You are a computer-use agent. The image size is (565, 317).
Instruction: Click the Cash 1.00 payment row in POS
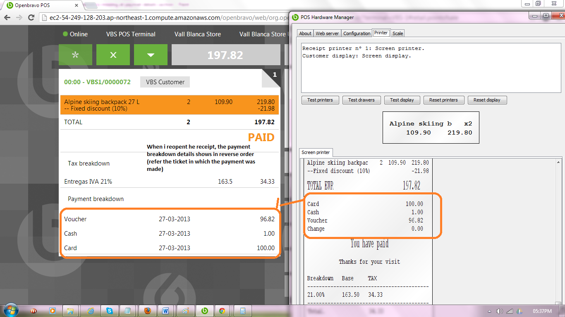(x=170, y=234)
